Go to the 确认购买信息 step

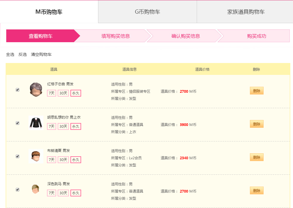coord(185,36)
